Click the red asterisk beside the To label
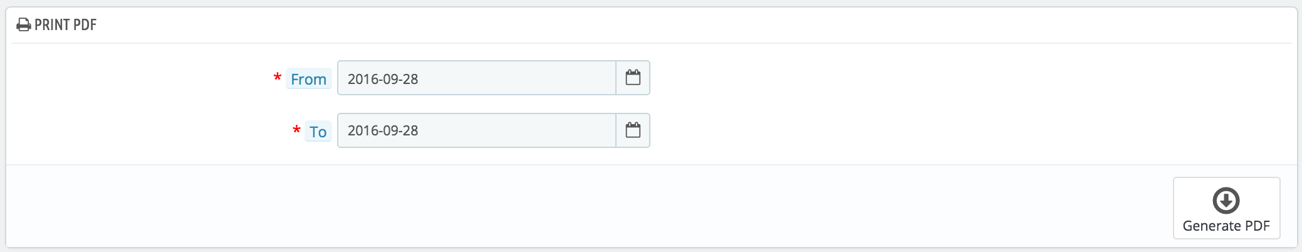This screenshot has width=1302, height=252. (296, 131)
